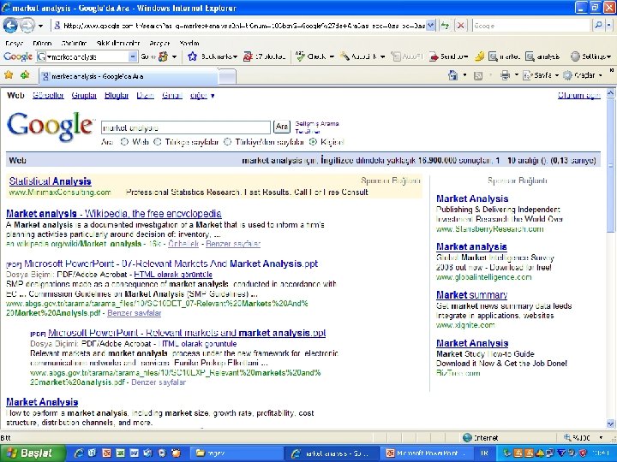617x462 pixels.
Task: Click the popup blocker blocked-count icon
Action: (x=248, y=56)
